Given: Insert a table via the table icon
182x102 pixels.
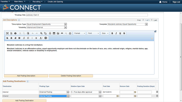Looking at the screenshot, I should [54, 33].
